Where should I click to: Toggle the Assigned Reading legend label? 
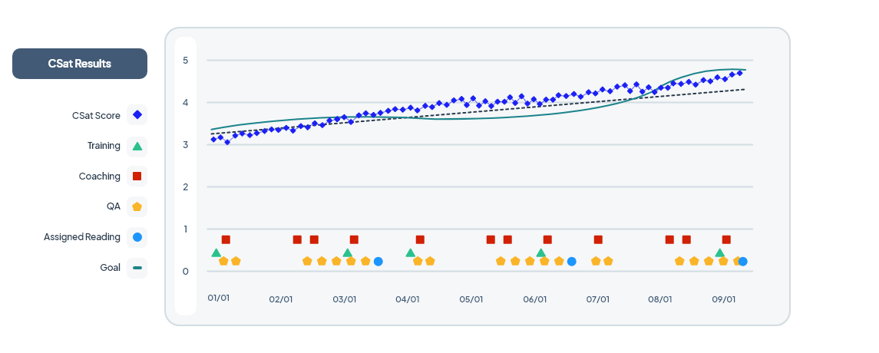pos(82,237)
